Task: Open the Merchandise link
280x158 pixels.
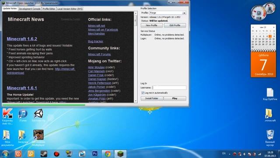Action: pos(96,34)
